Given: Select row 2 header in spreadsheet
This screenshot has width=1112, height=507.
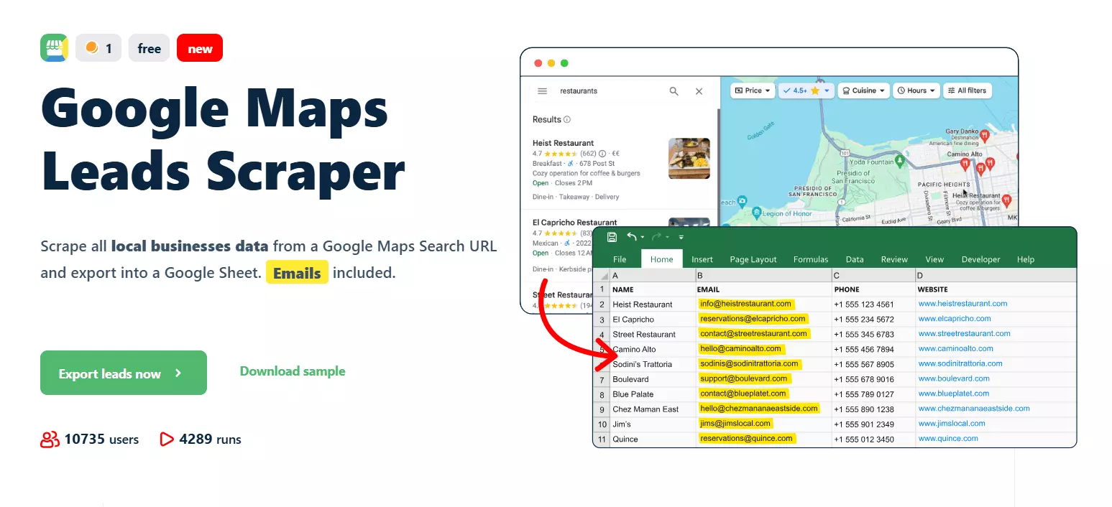Looking at the screenshot, I should pos(602,304).
